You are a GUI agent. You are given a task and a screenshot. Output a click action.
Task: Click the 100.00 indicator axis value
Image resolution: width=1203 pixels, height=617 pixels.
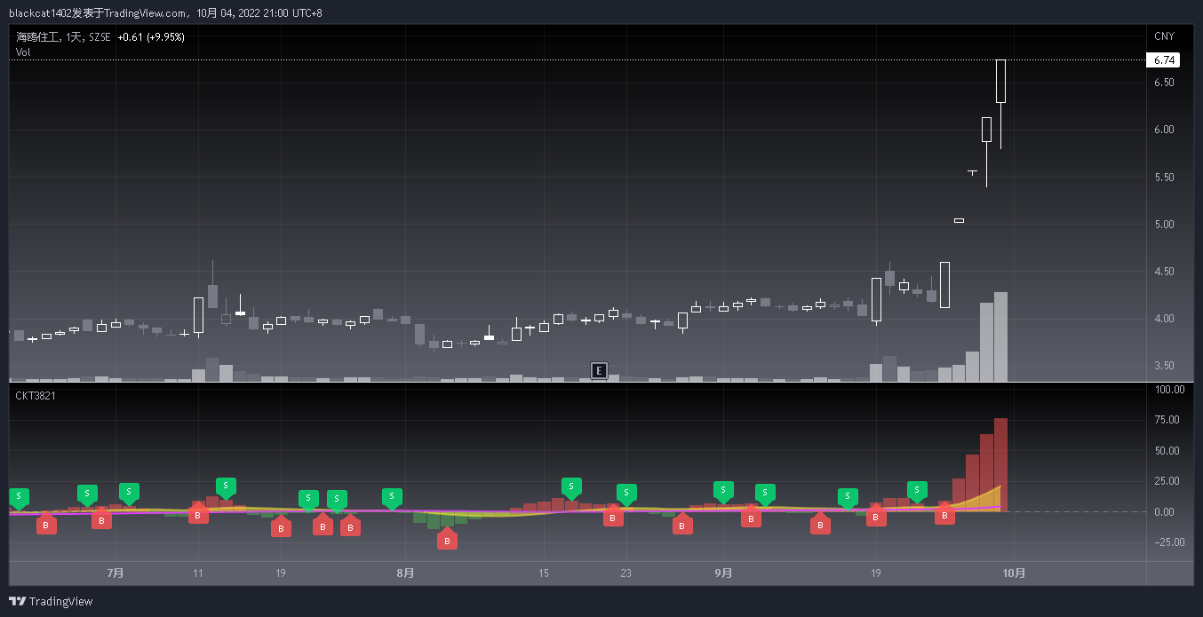click(x=1169, y=390)
